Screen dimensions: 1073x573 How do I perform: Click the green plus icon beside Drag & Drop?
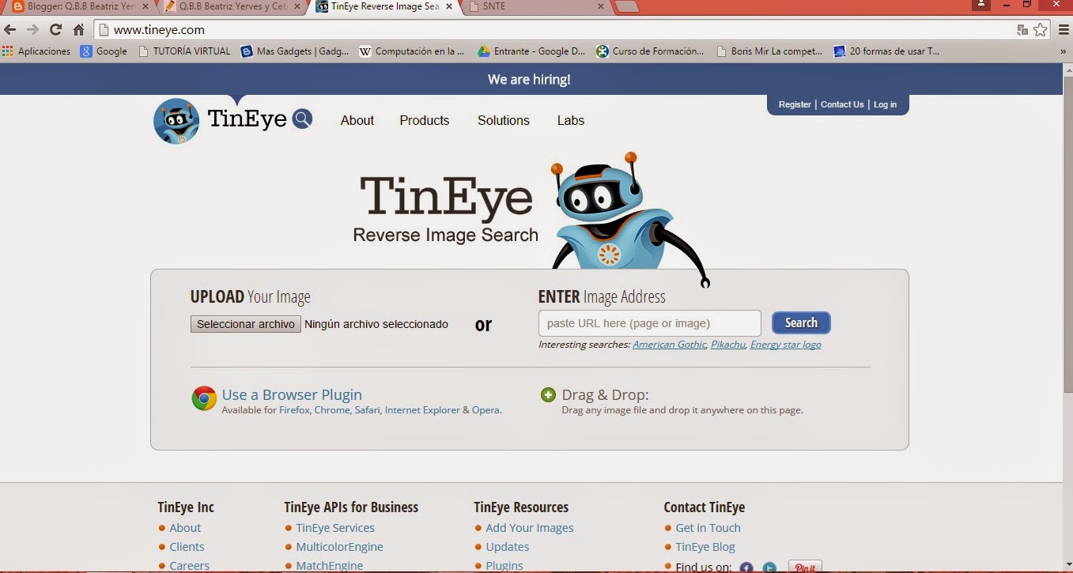[548, 395]
